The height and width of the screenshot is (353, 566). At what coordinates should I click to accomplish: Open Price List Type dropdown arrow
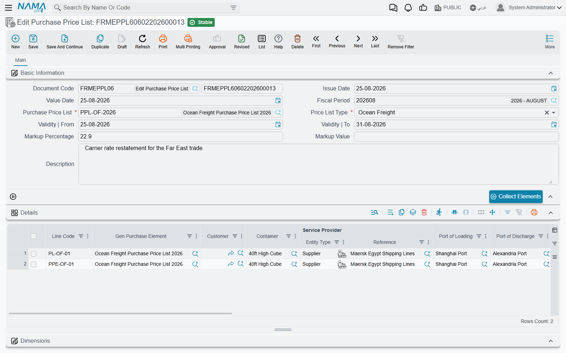554,113
